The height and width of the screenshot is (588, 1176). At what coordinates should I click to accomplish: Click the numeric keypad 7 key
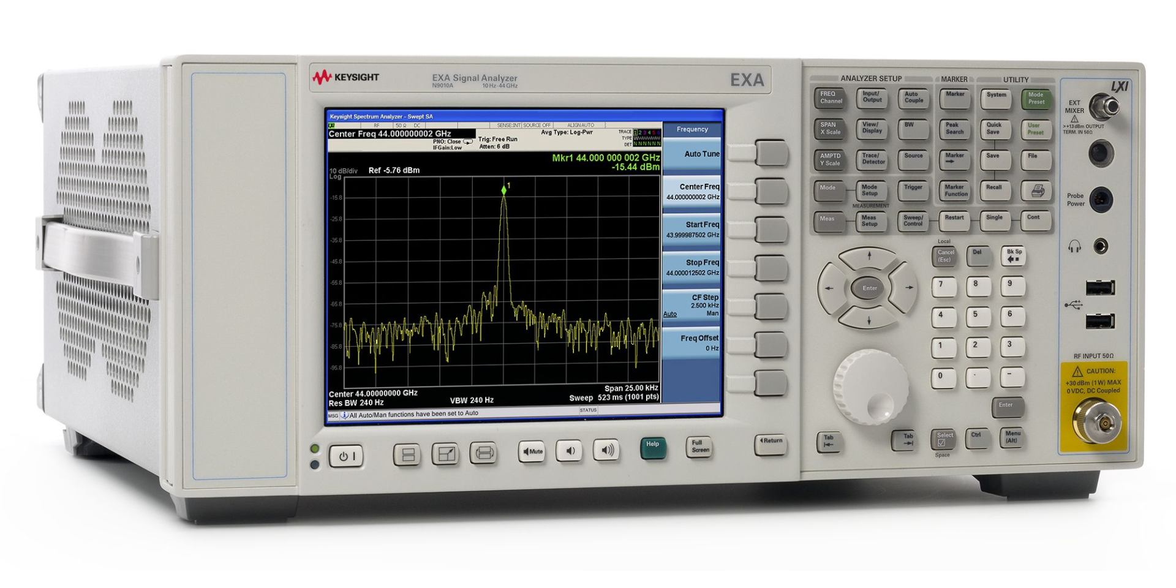(944, 287)
